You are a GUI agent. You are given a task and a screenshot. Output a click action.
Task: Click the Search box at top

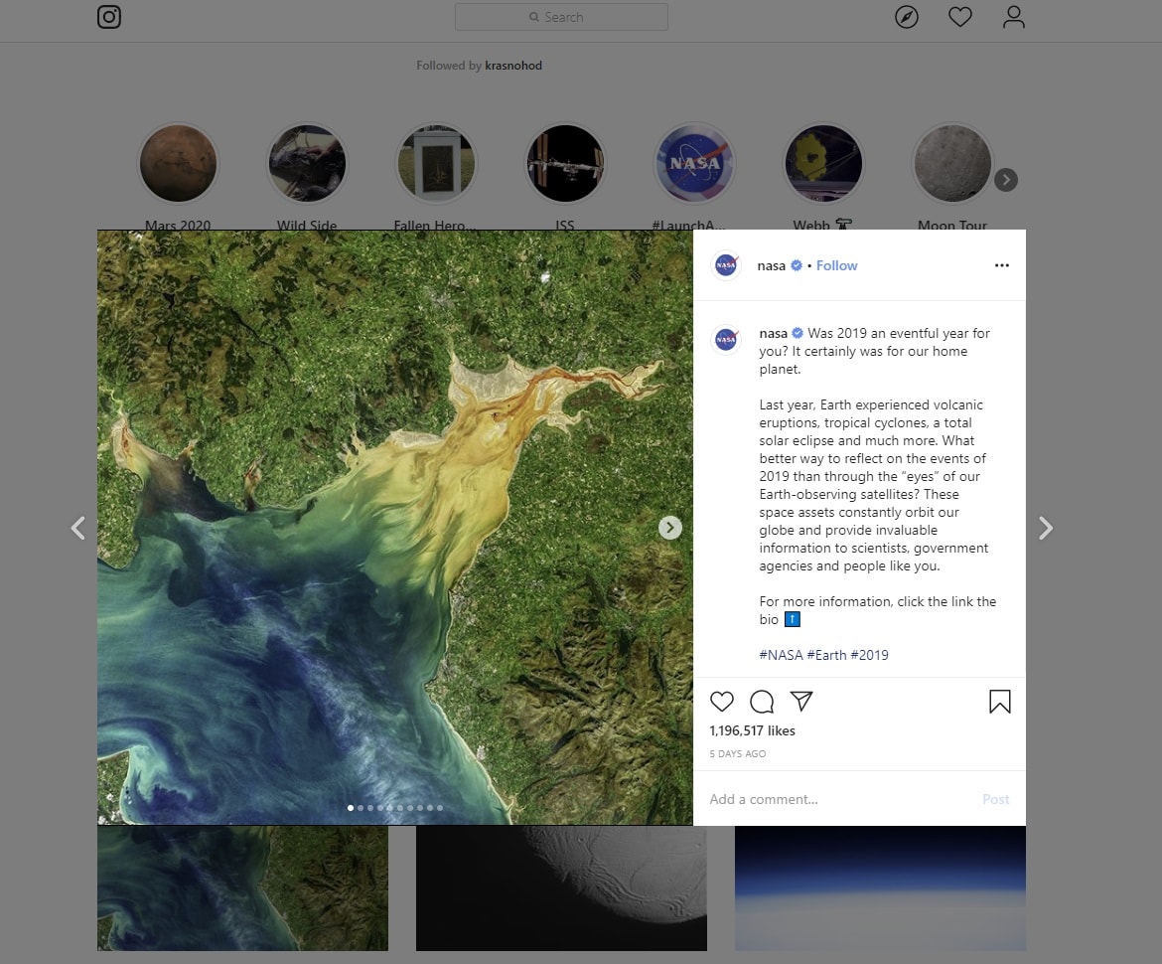coord(561,17)
